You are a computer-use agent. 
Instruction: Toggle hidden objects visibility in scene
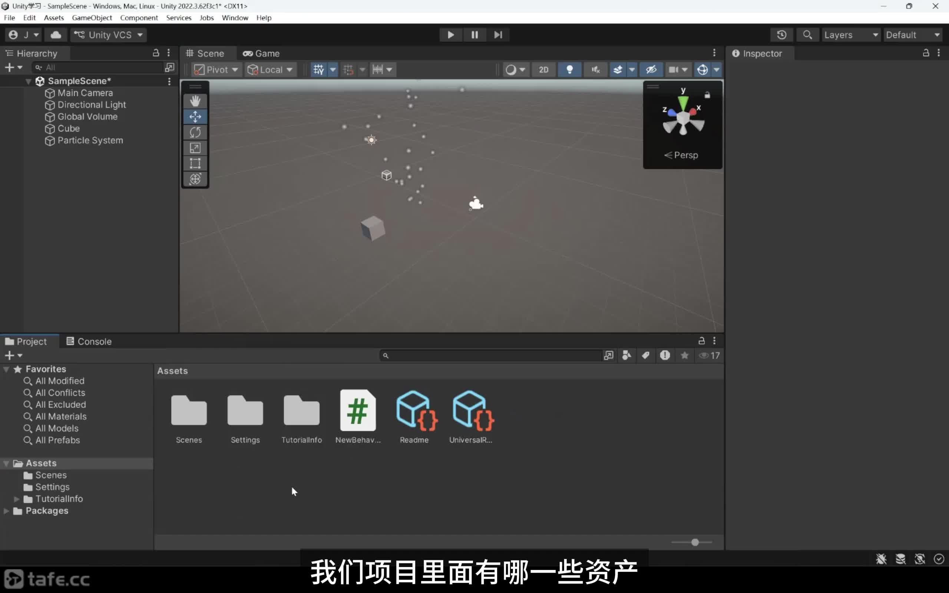651,70
